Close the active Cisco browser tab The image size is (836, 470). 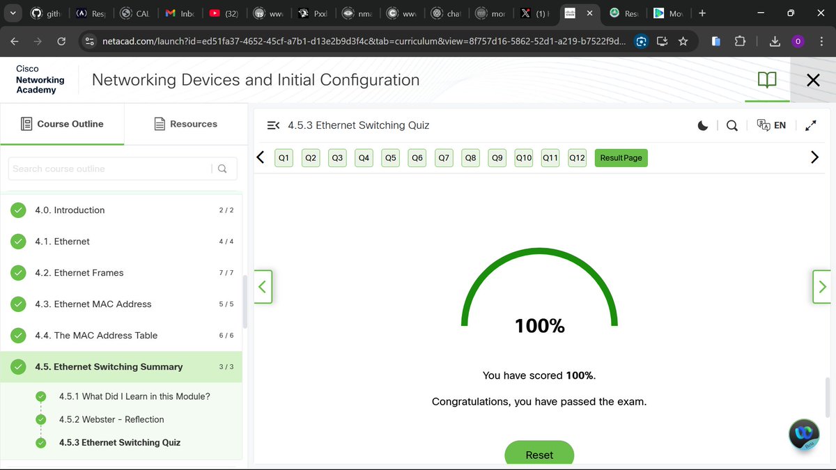pyautogui.click(x=589, y=13)
